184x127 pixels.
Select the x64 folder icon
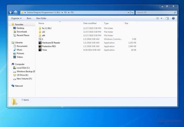(x=40, y=36)
